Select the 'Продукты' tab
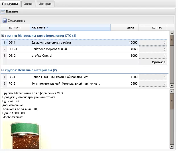The height and width of the screenshot is (153, 179). (x=10, y=4)
